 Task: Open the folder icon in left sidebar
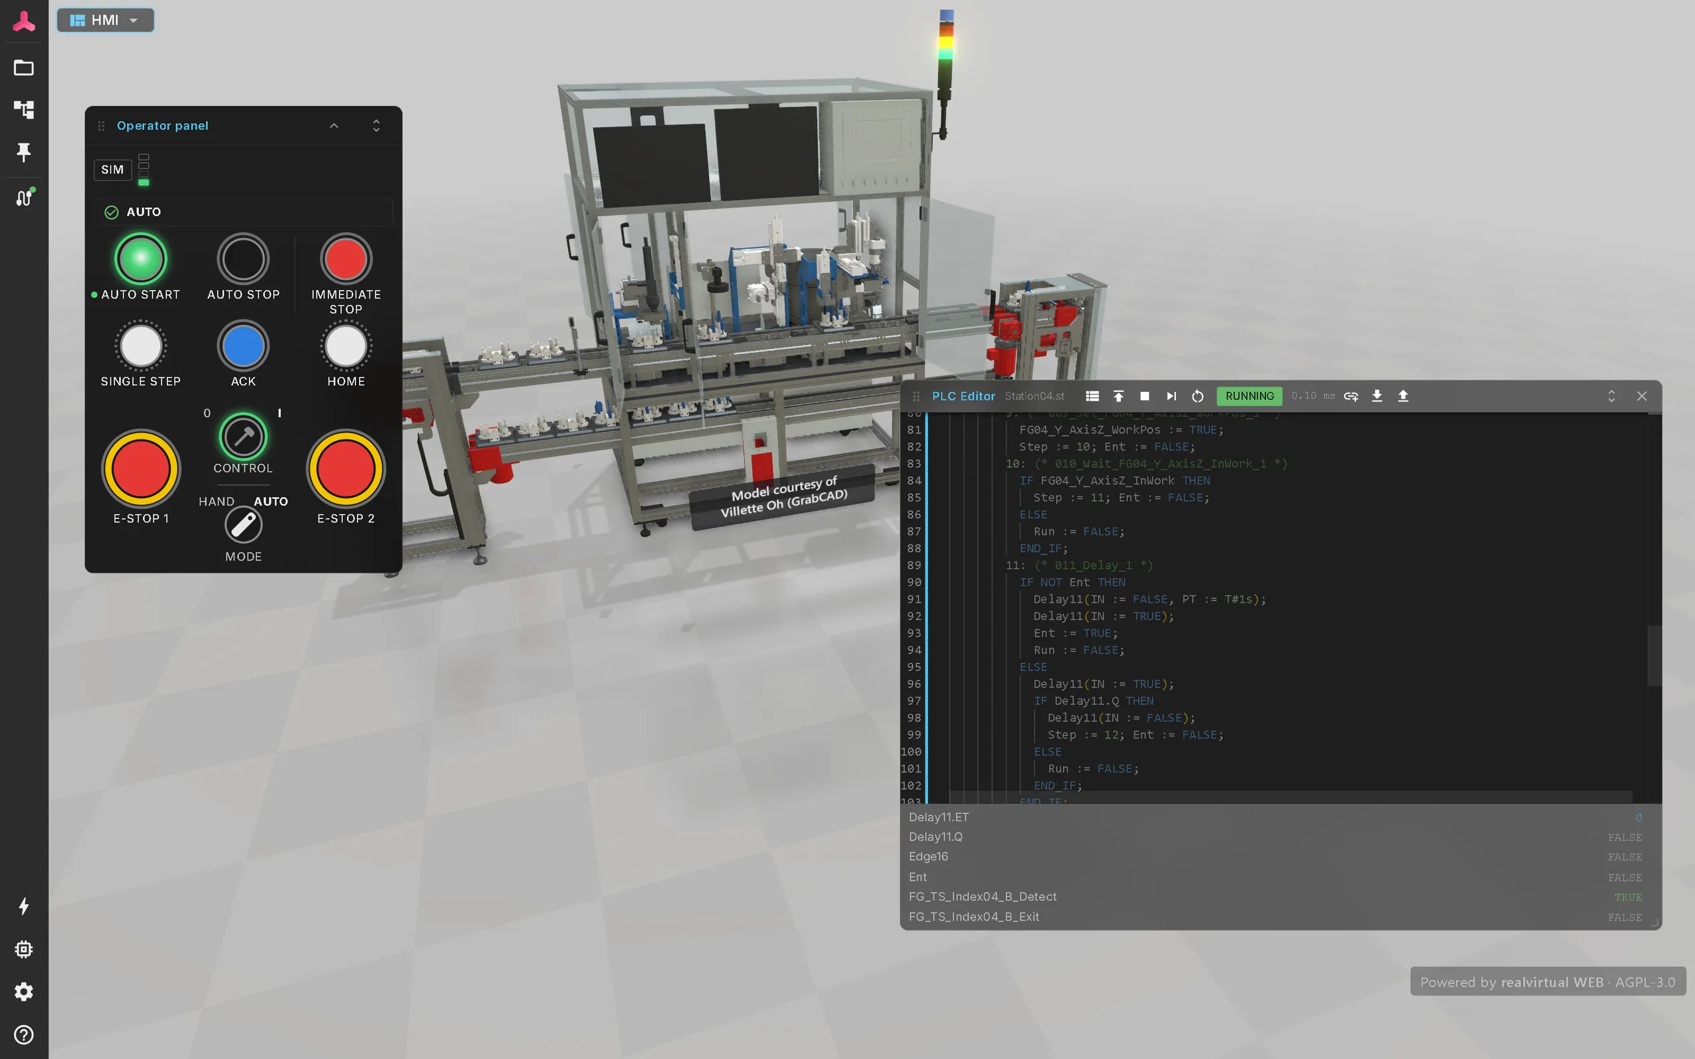(24, 68)
